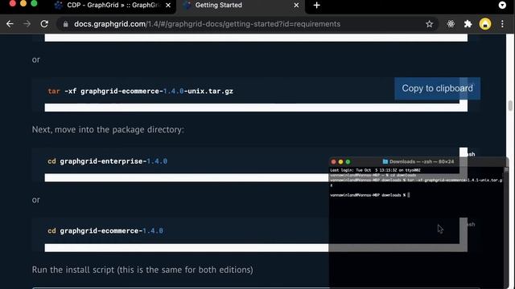The height and width of the screenshot is (289, 515).
Task: Select the Getting Started tab
Action: (x=241, y=6)
